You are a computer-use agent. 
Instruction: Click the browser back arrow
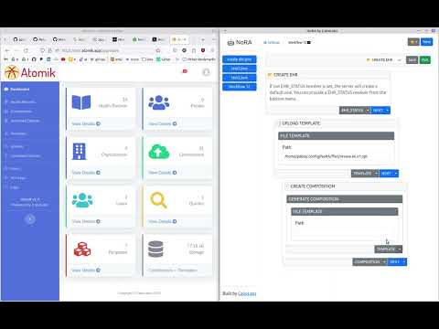7,50
